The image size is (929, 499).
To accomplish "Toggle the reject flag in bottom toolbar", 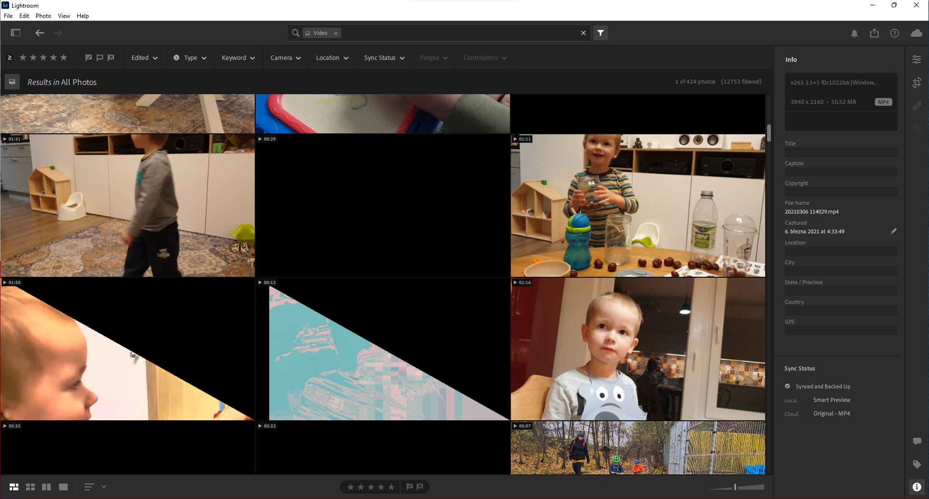I will click(420, 487).
